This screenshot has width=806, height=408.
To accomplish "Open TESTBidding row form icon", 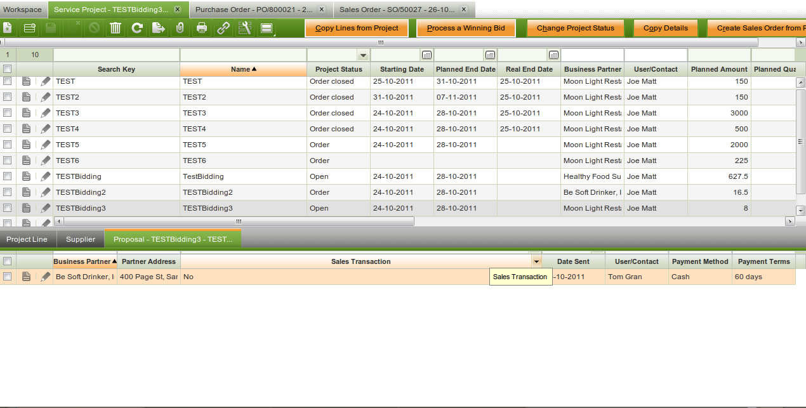I will [x=26, y=176].
